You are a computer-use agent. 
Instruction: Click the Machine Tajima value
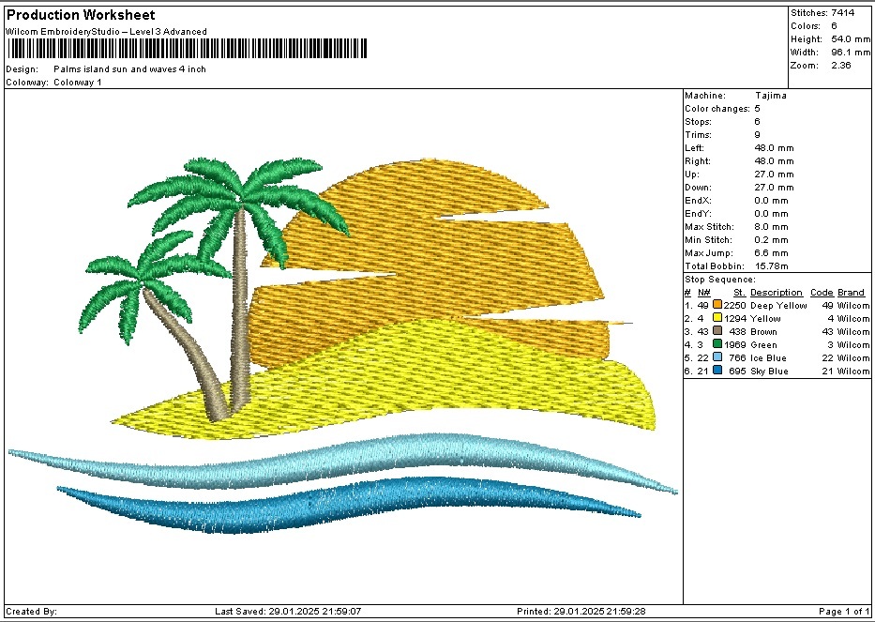coord(770,96)
